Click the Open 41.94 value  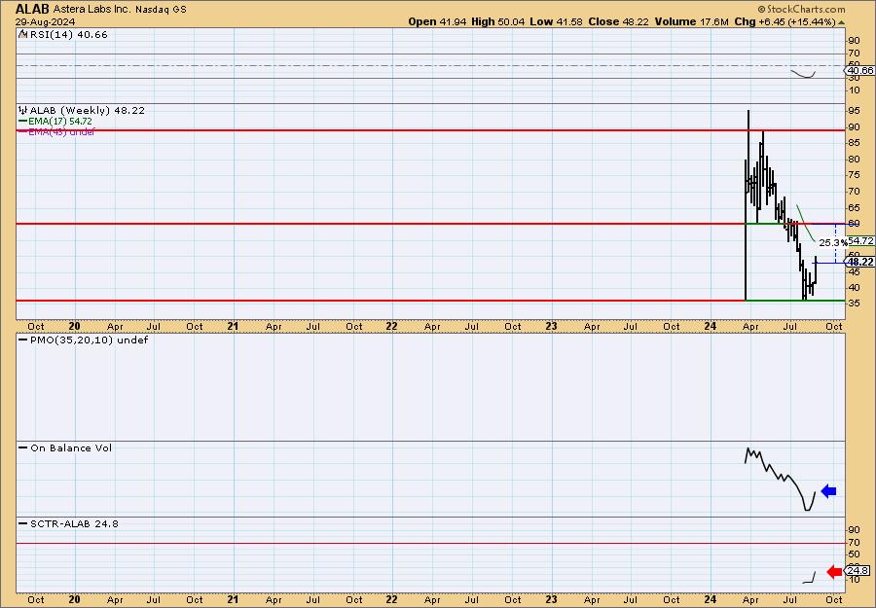437,21
